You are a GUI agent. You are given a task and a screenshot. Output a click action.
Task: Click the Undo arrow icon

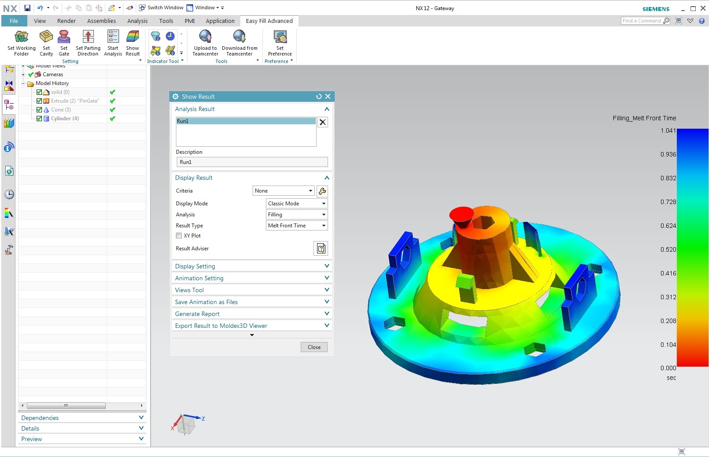[40, 8]
